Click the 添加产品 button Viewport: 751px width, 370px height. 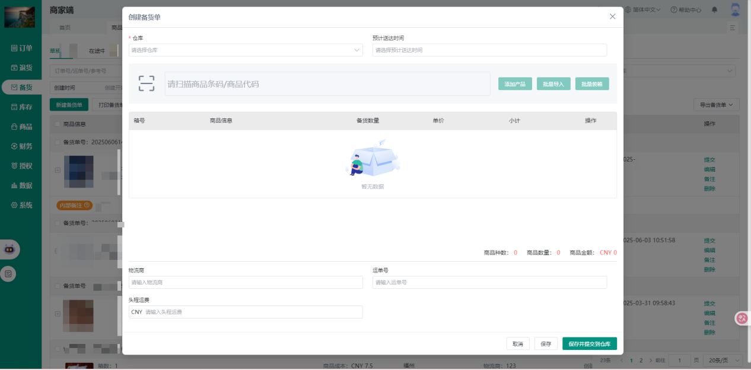(x=515, y=84)
